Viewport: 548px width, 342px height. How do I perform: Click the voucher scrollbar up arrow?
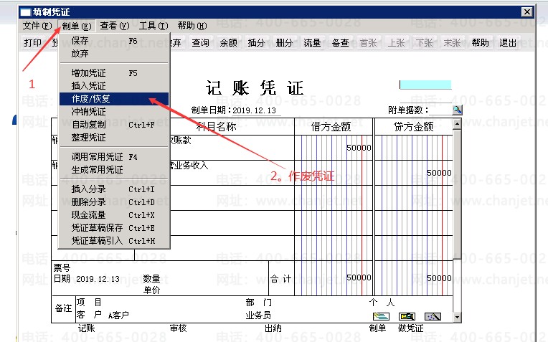[x=457, y=124]
